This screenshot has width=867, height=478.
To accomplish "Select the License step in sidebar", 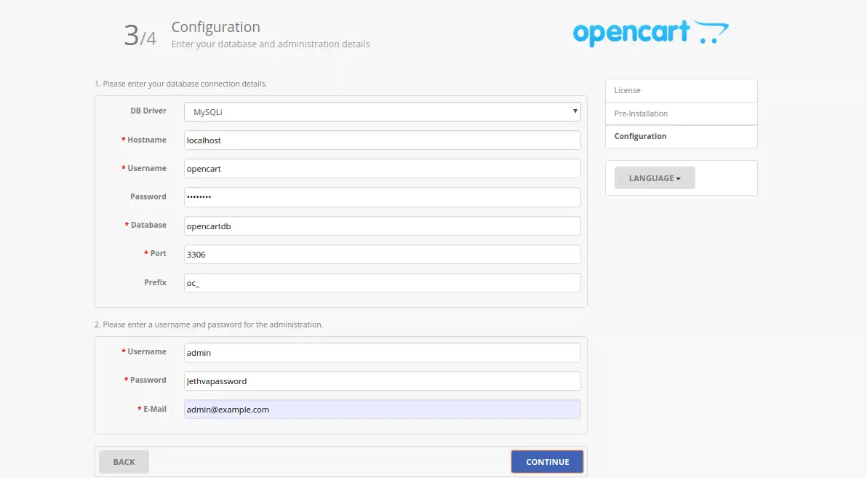I will 682,91.
